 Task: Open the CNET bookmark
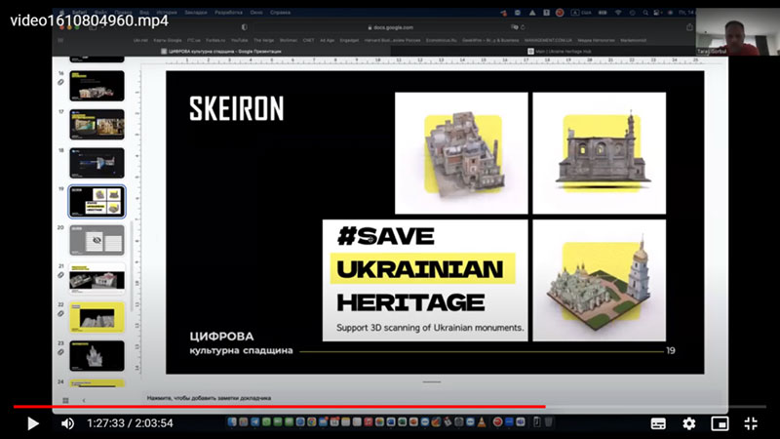point(308,40)
